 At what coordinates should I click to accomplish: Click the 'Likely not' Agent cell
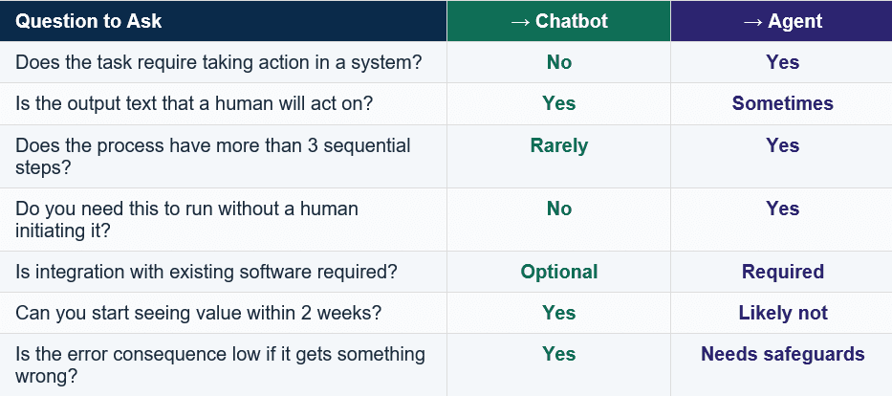(782, 313)
